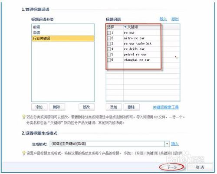Select the keyword text rc car turbo kit
Viewport: 217px width, 174px height.
(138, 43)
